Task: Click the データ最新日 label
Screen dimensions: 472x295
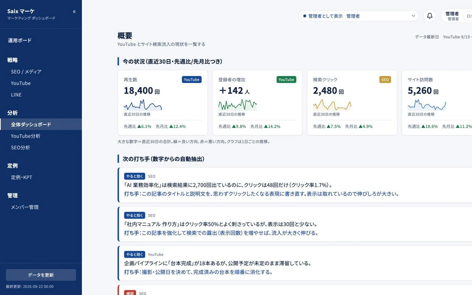Action: tap(427, 37)
